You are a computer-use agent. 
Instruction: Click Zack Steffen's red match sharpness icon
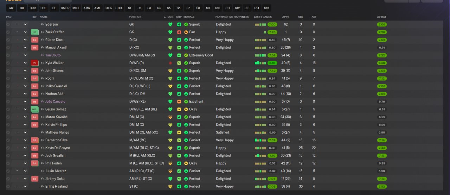(x=179, y=32)
